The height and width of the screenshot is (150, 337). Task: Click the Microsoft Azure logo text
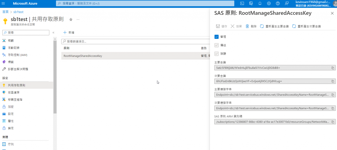(25, 4)
